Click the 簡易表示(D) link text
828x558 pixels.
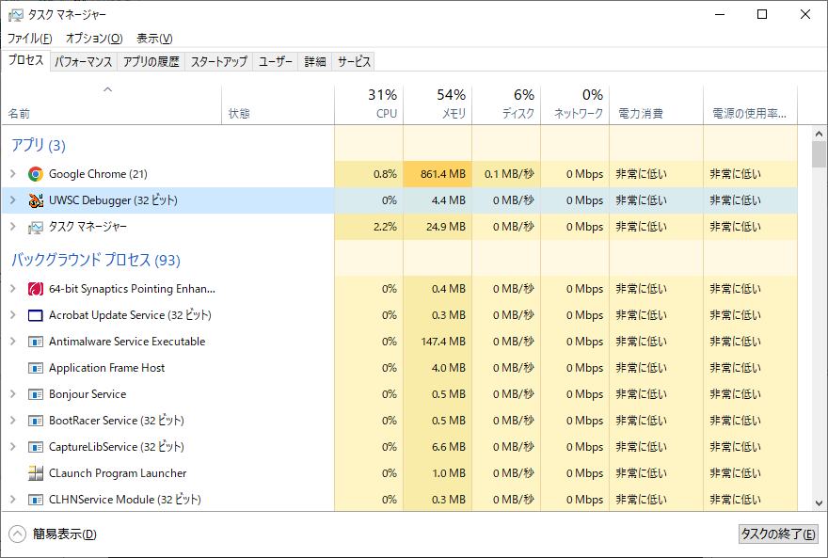coord(64,534)
